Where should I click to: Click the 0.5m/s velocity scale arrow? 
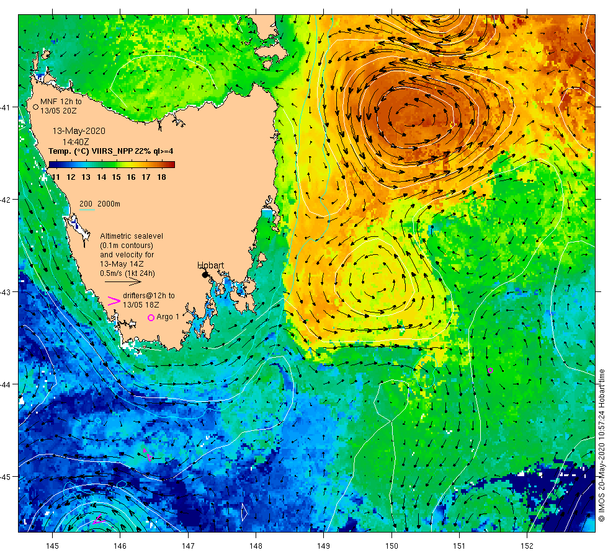pyautogui.click(x=123, y=282)
